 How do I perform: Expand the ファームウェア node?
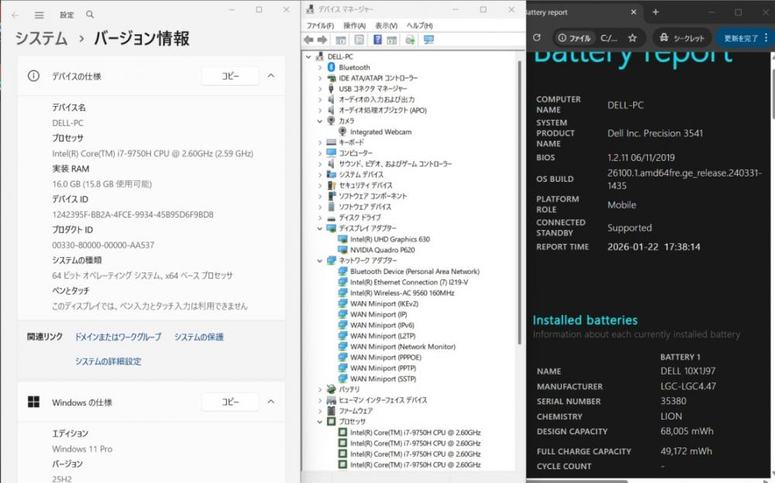pos(320,411)
